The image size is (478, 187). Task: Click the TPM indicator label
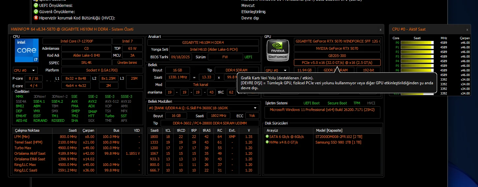[x=357, y=103]
